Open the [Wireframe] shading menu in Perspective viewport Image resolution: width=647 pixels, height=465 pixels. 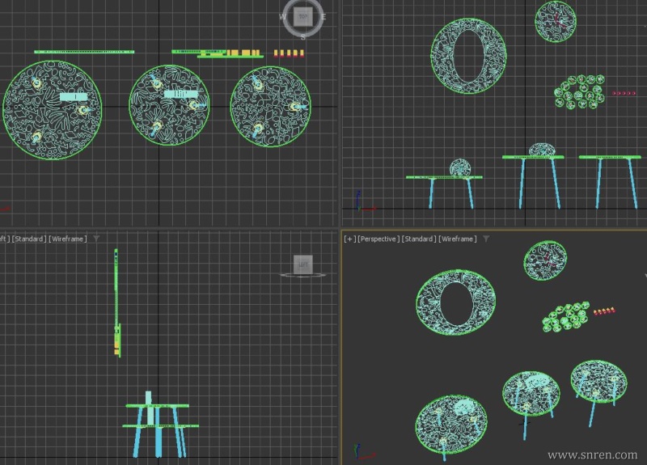click(x=458, y=239)
